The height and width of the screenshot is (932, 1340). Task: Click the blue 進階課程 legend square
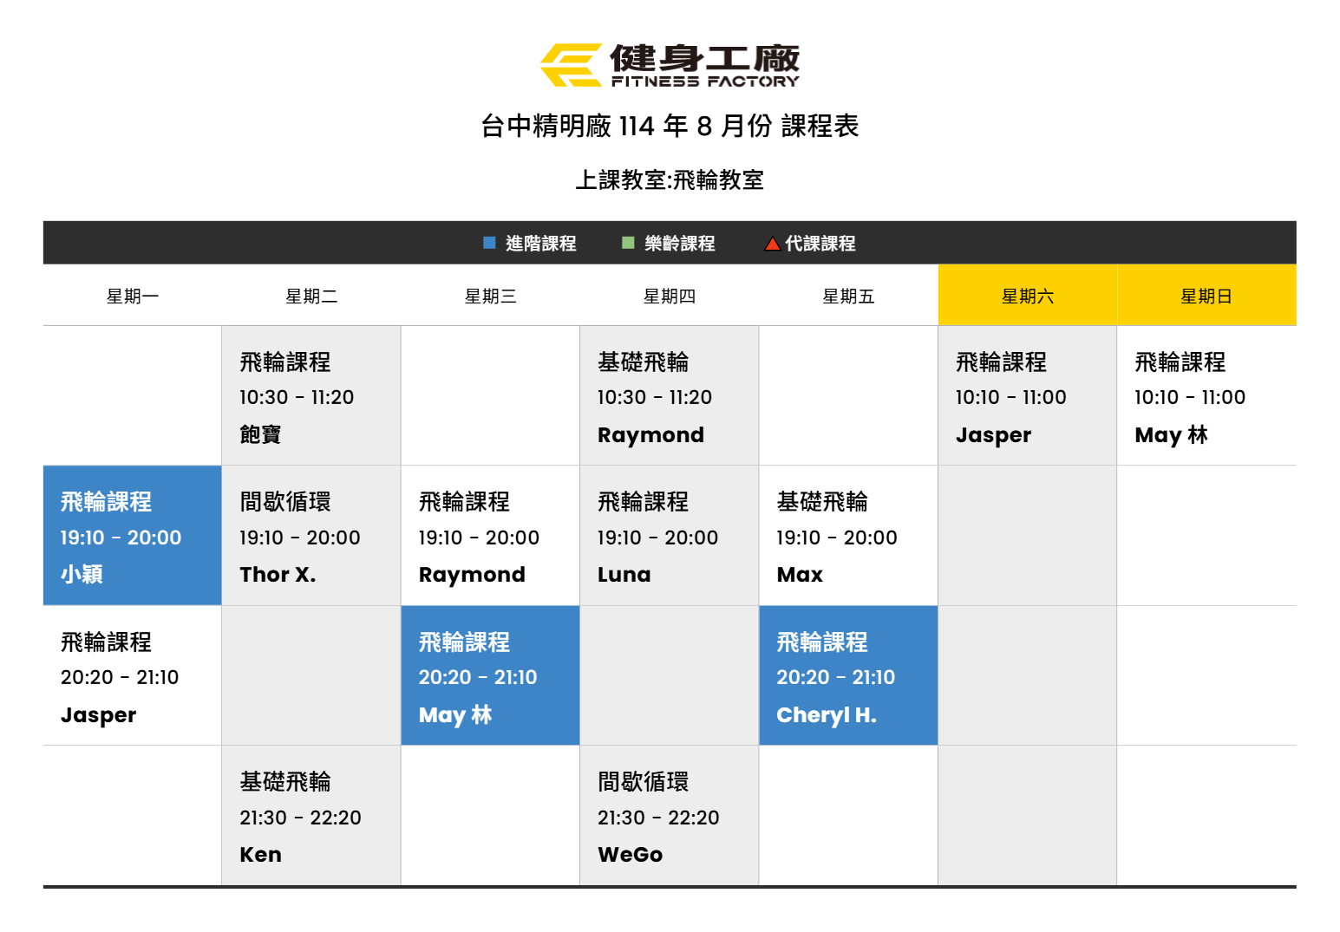489,243
